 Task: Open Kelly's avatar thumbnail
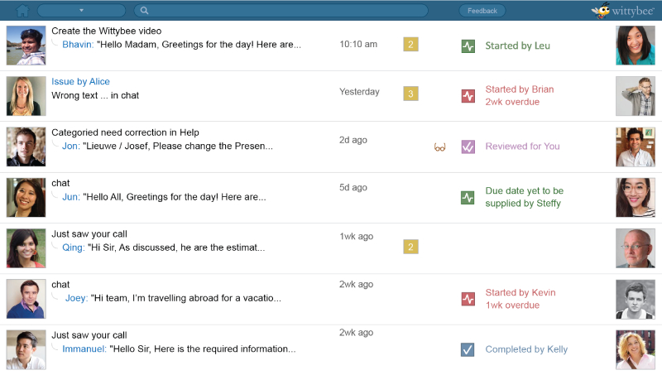point(636,349)
